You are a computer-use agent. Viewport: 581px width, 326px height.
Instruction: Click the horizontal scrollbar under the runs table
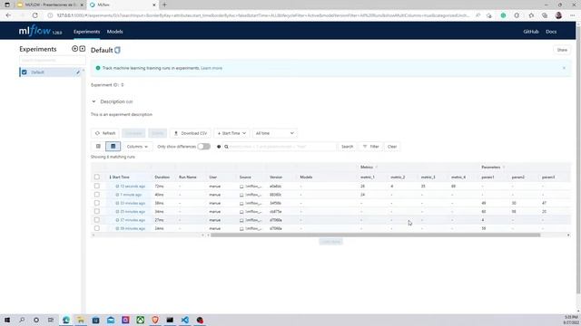(375, 235)
